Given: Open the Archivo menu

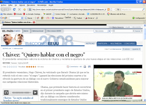Looking at the screenshot, I should click(4, 5).
